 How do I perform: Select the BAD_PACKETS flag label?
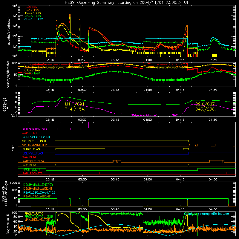point(33,173)
